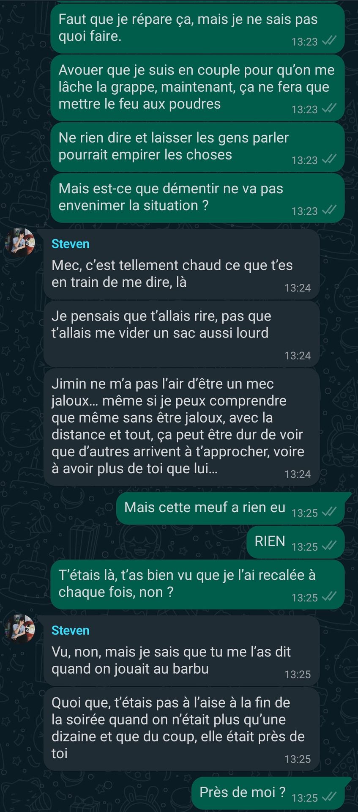Select the 'RIEN' message bubble
358x812 pixels.
point(295,543)
